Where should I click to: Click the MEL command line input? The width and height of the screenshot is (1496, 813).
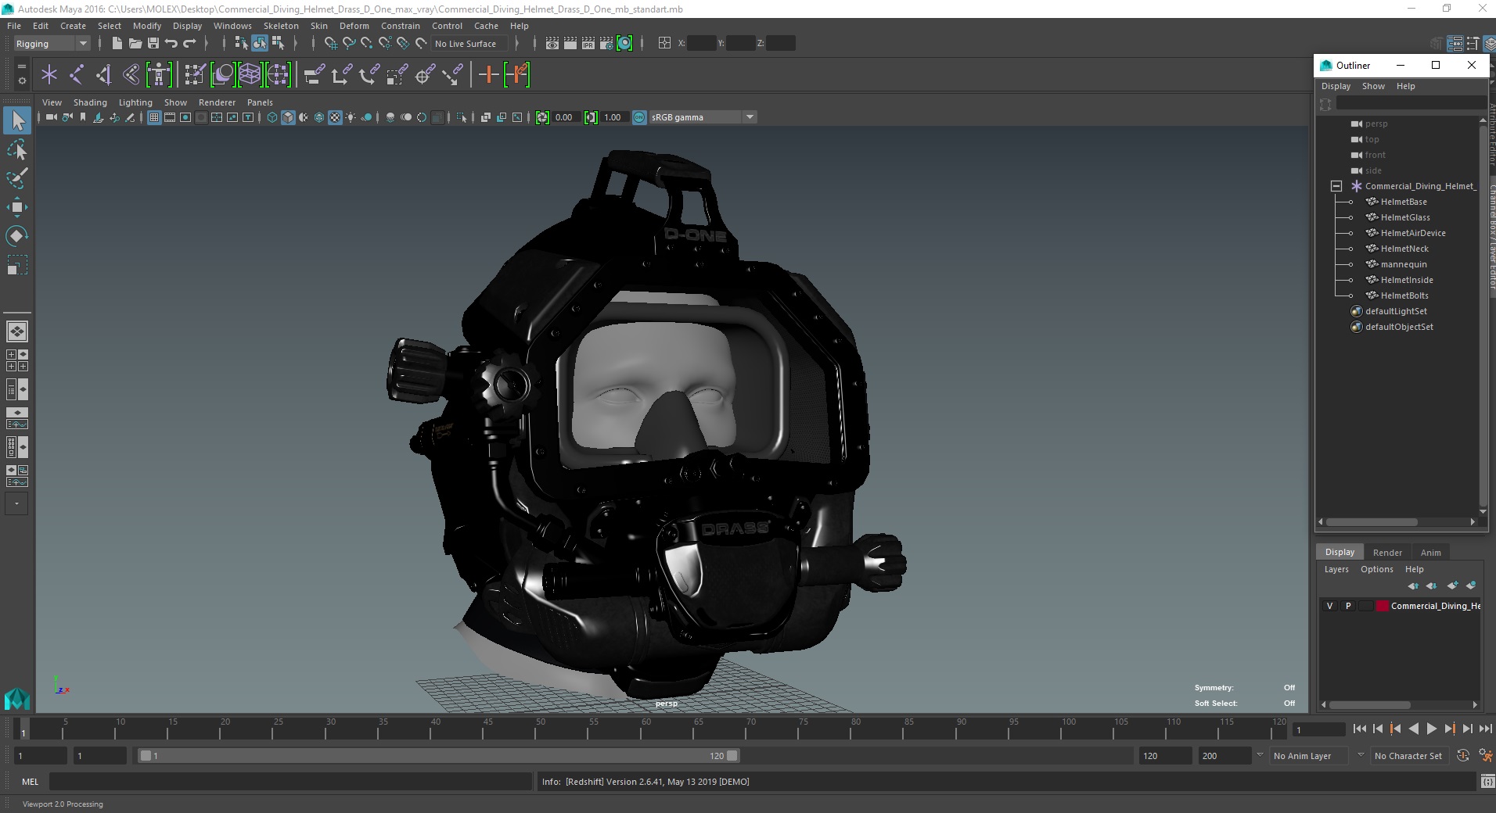[x=290, y=782]
